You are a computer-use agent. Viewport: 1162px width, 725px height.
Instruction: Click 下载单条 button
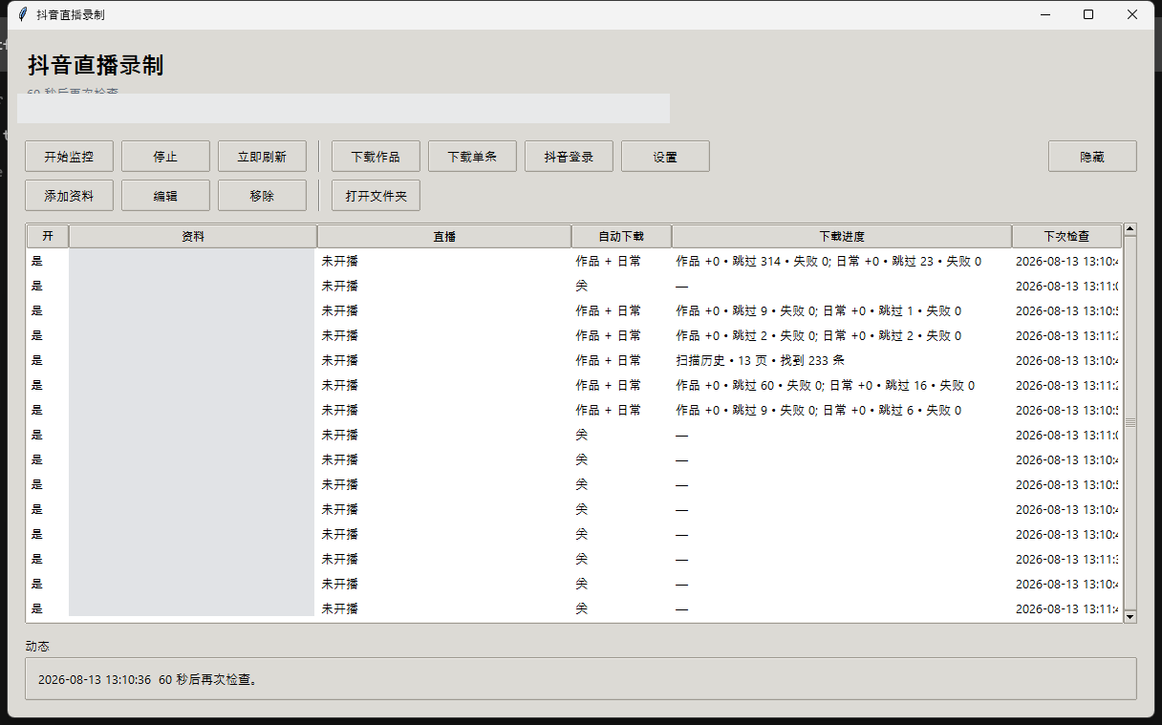tap(472, 157)
